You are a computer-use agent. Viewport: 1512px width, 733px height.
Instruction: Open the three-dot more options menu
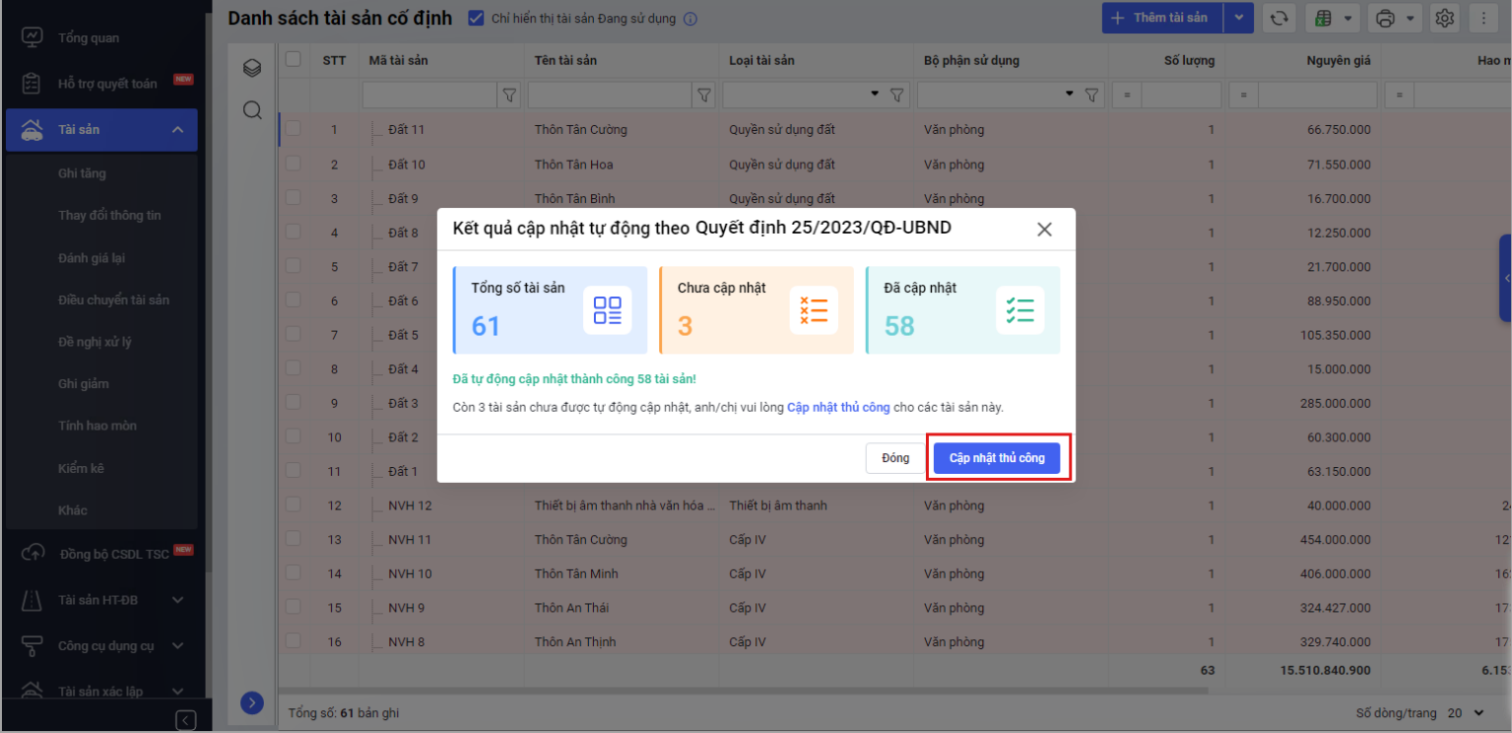pyautogui.click(x=1483, y=18)
